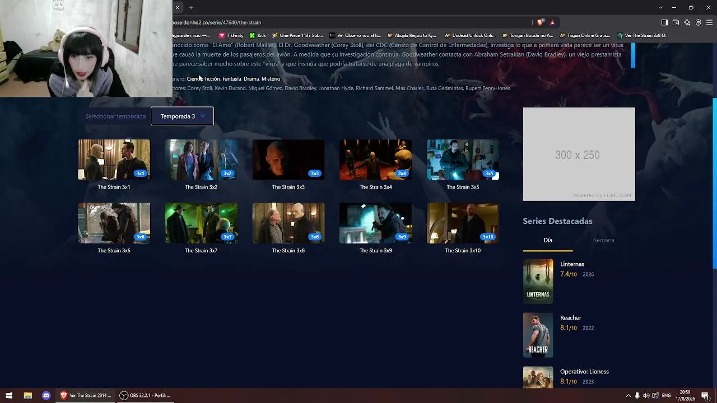Select the Semana tab in Series Destacadas

pyautogui.click(x=604, y=240)
